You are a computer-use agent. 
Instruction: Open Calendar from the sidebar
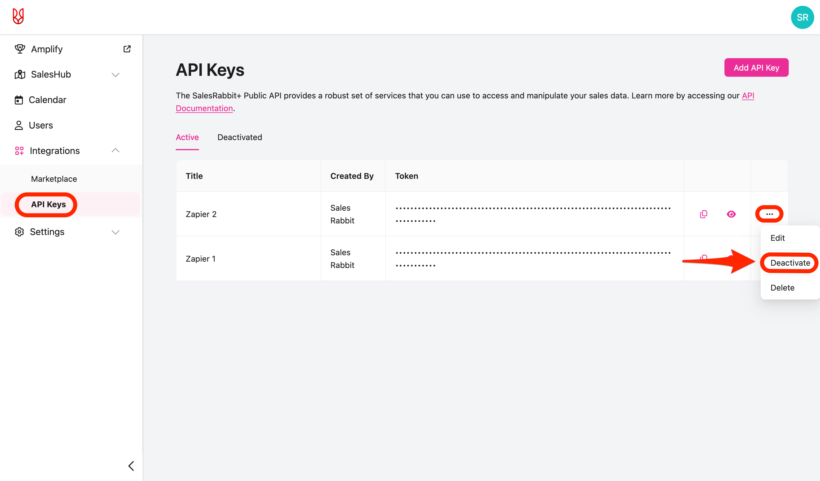(x=47, y=100)
